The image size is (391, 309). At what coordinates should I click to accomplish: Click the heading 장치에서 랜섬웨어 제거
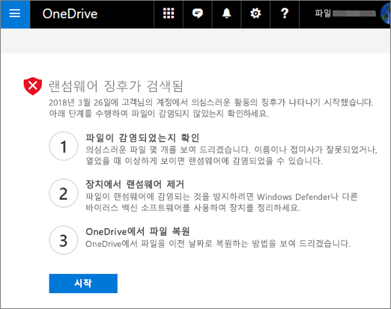click(x=135, y=185)
